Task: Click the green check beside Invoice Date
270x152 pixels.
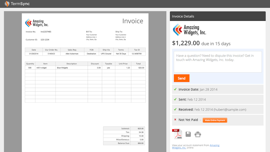Action: (175, 90)
